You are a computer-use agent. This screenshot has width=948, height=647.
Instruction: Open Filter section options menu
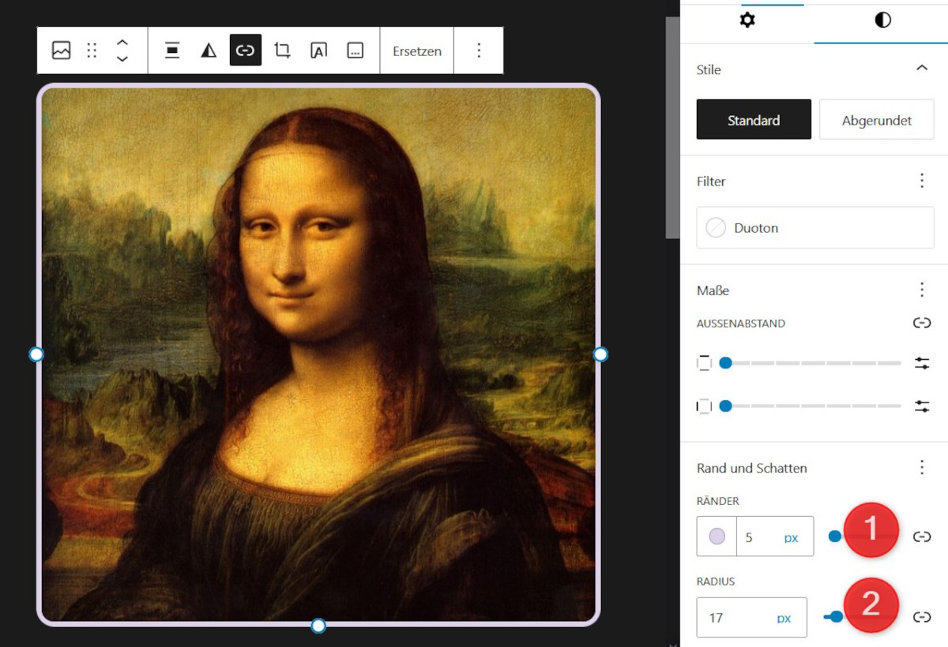[x=921, y=181]
